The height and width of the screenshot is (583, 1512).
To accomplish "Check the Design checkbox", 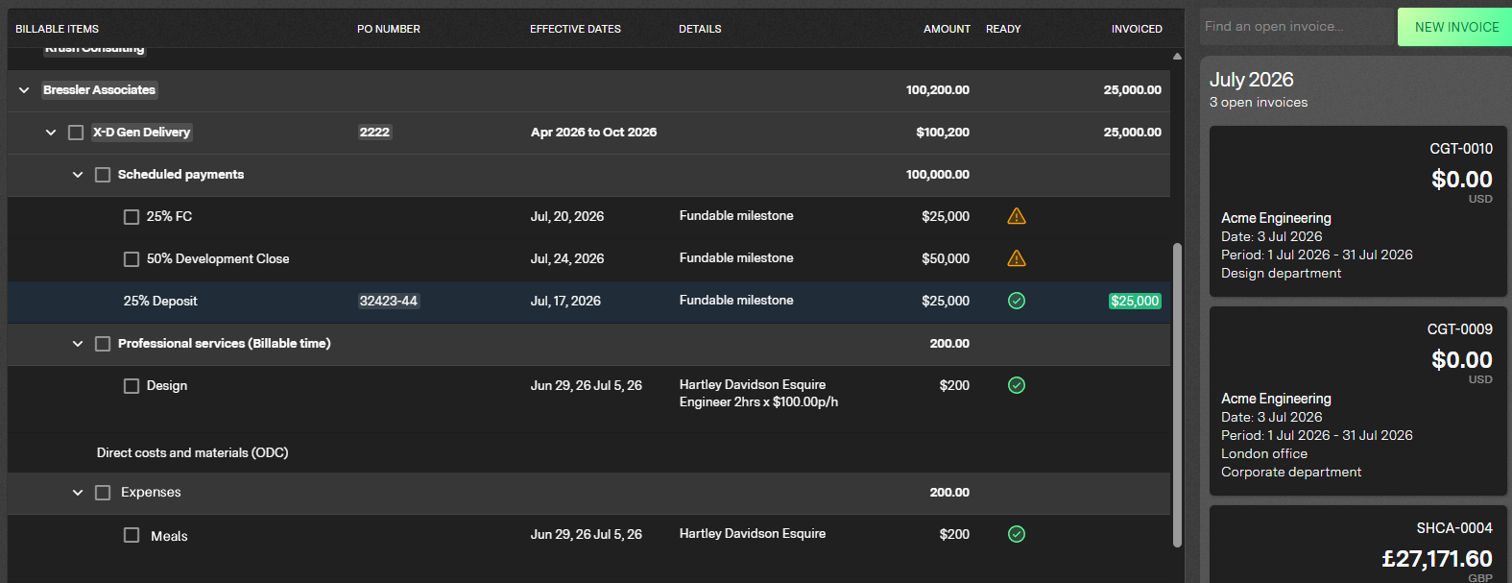I will (132, 386).
